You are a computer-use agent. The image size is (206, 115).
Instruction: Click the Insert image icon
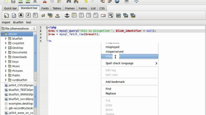coord(118,15)
